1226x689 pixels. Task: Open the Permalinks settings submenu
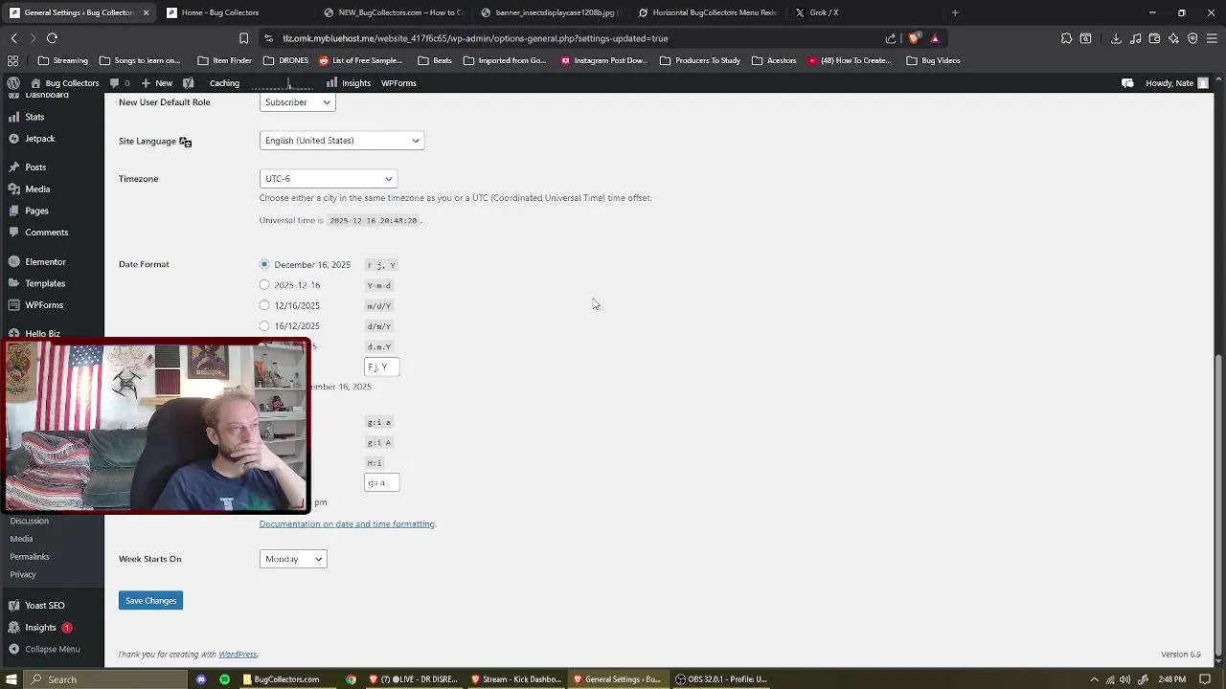tap(30, 557)
